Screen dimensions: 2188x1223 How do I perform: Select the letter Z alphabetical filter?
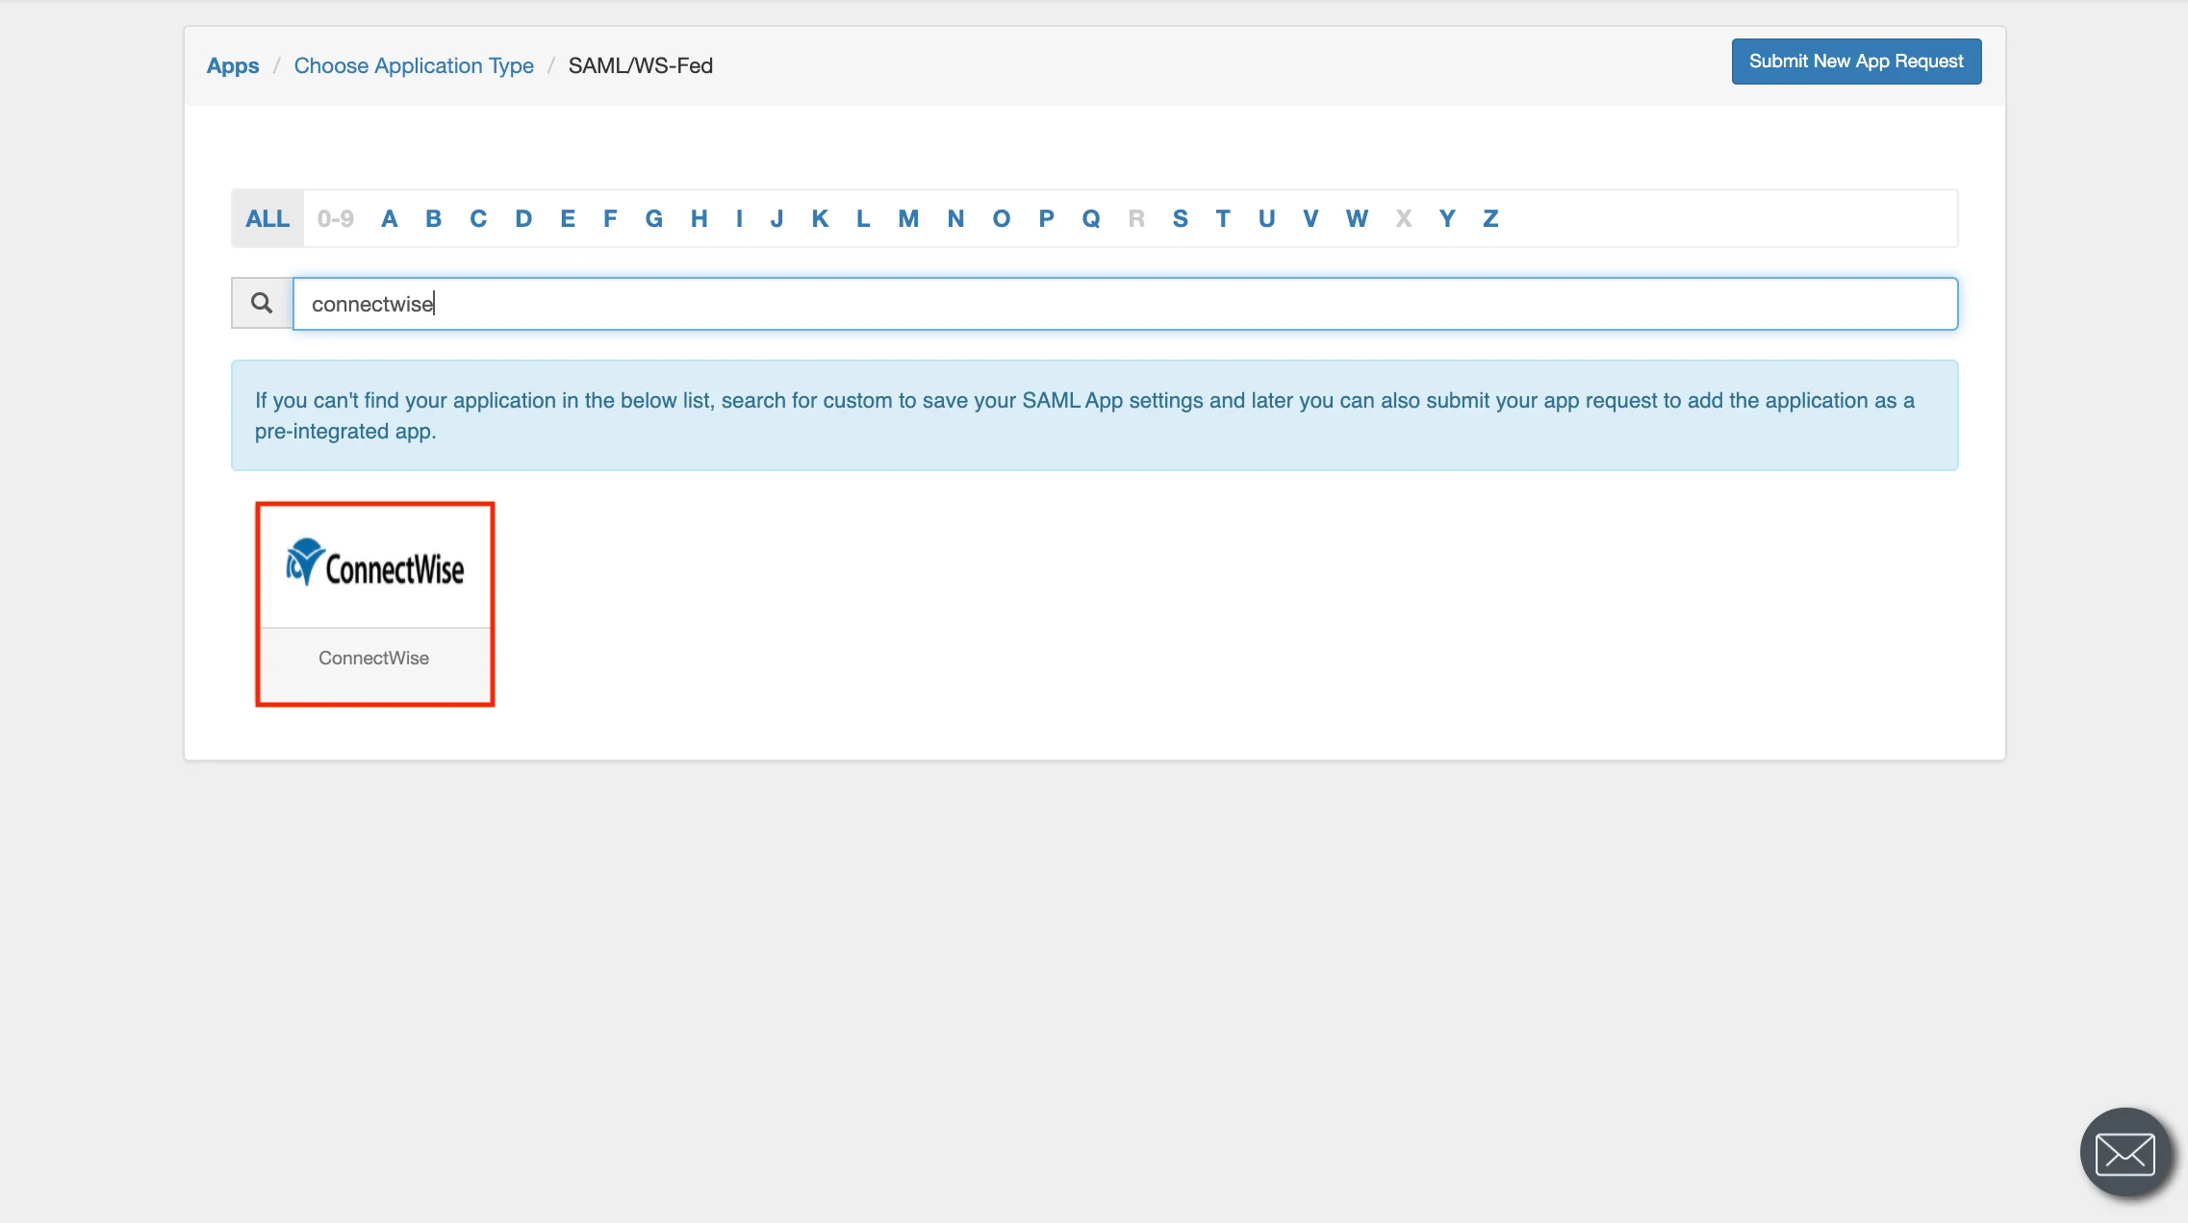[1490, 218]
